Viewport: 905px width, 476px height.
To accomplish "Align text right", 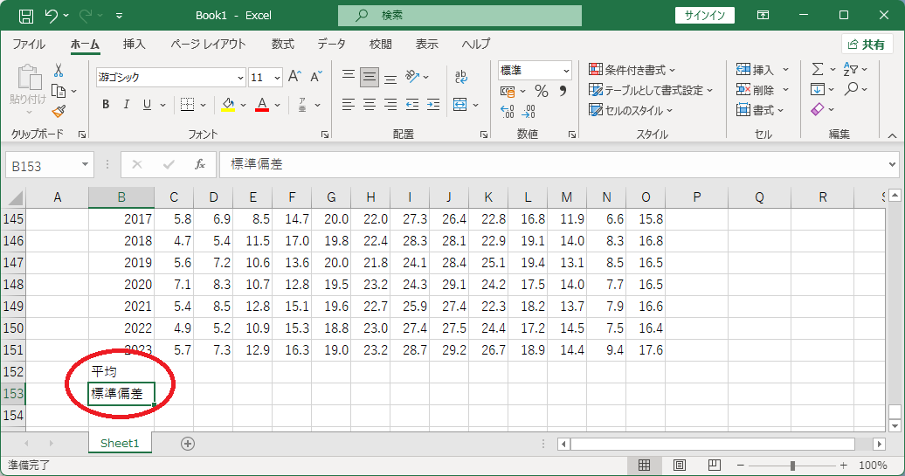I will (390, 105).
